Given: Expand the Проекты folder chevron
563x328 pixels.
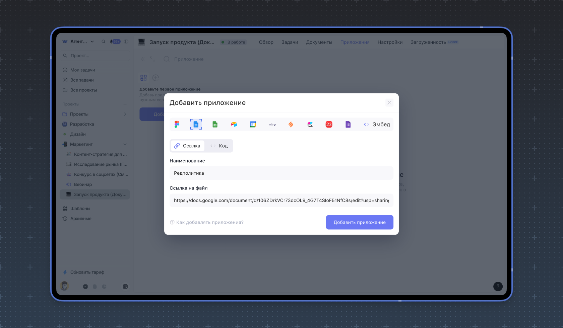Looking at the screenshot, I should point(125,114).
